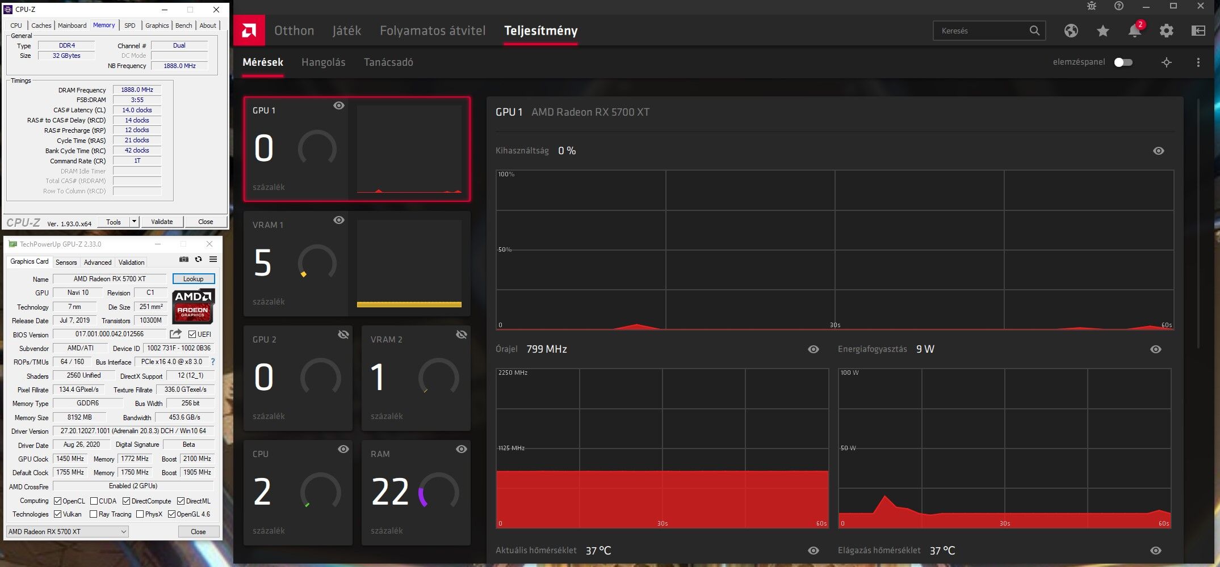Viewport: 1220px width, 567px height.
Task: Take GPU-Z screenshot with camera icon
Action: click(x=183, y=259)
